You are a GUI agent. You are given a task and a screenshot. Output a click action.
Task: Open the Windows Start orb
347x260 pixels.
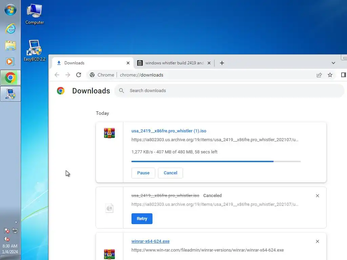tap(11, 10)
